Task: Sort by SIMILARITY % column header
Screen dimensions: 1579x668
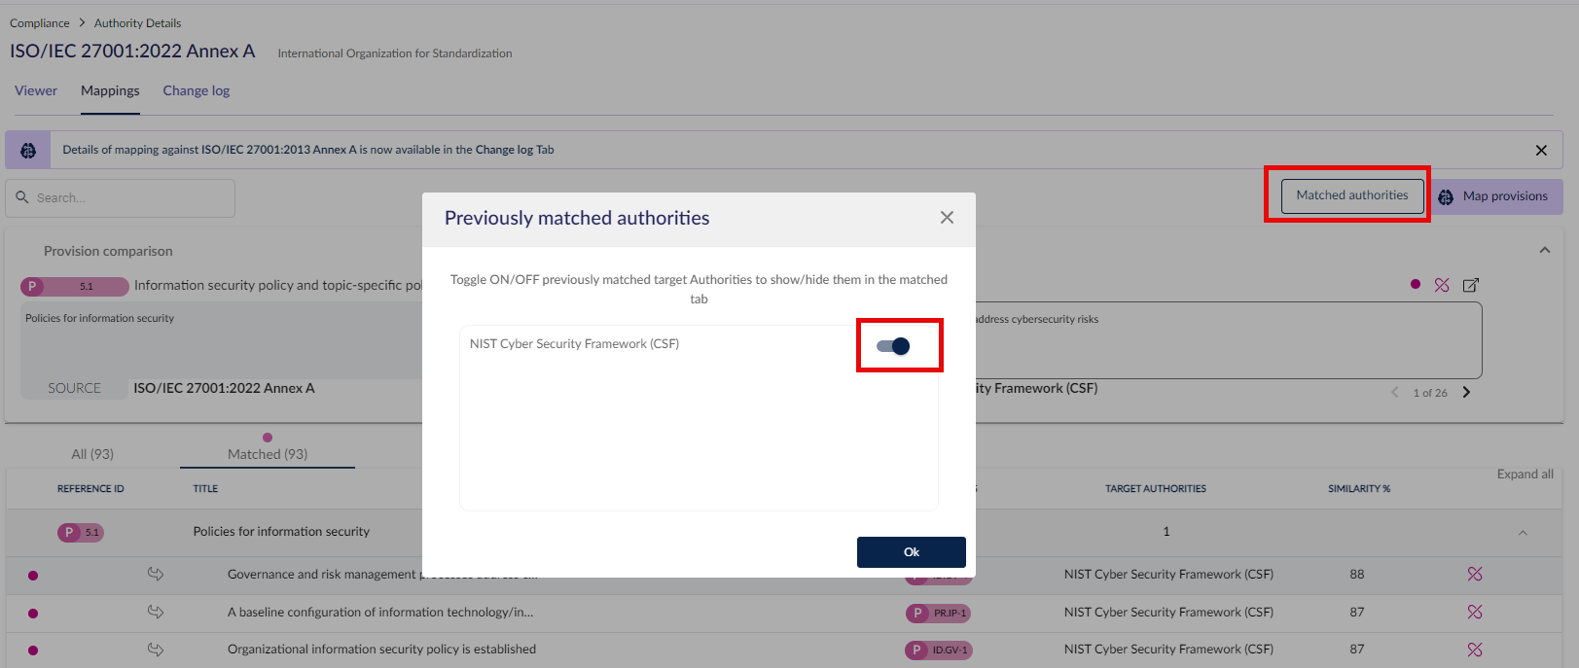Action: 1359,489
